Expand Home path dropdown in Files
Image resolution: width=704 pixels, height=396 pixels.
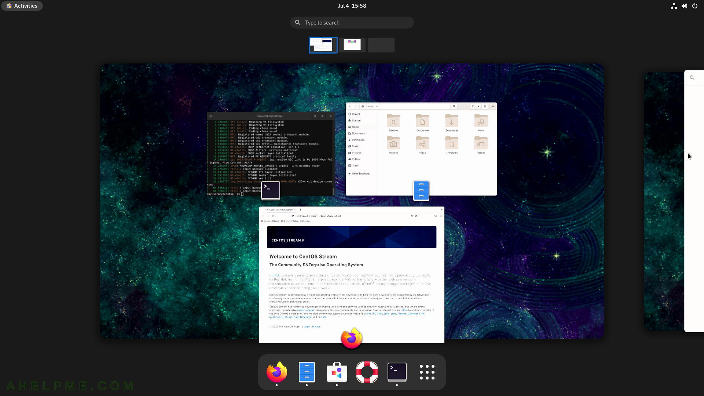coord(377,106)
